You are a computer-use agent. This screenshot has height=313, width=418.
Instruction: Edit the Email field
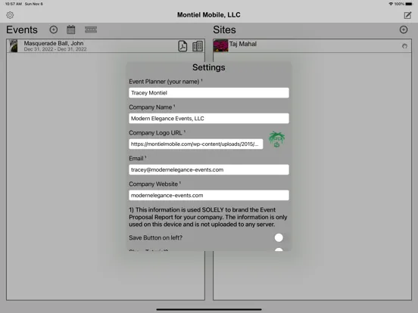(209, 169)
